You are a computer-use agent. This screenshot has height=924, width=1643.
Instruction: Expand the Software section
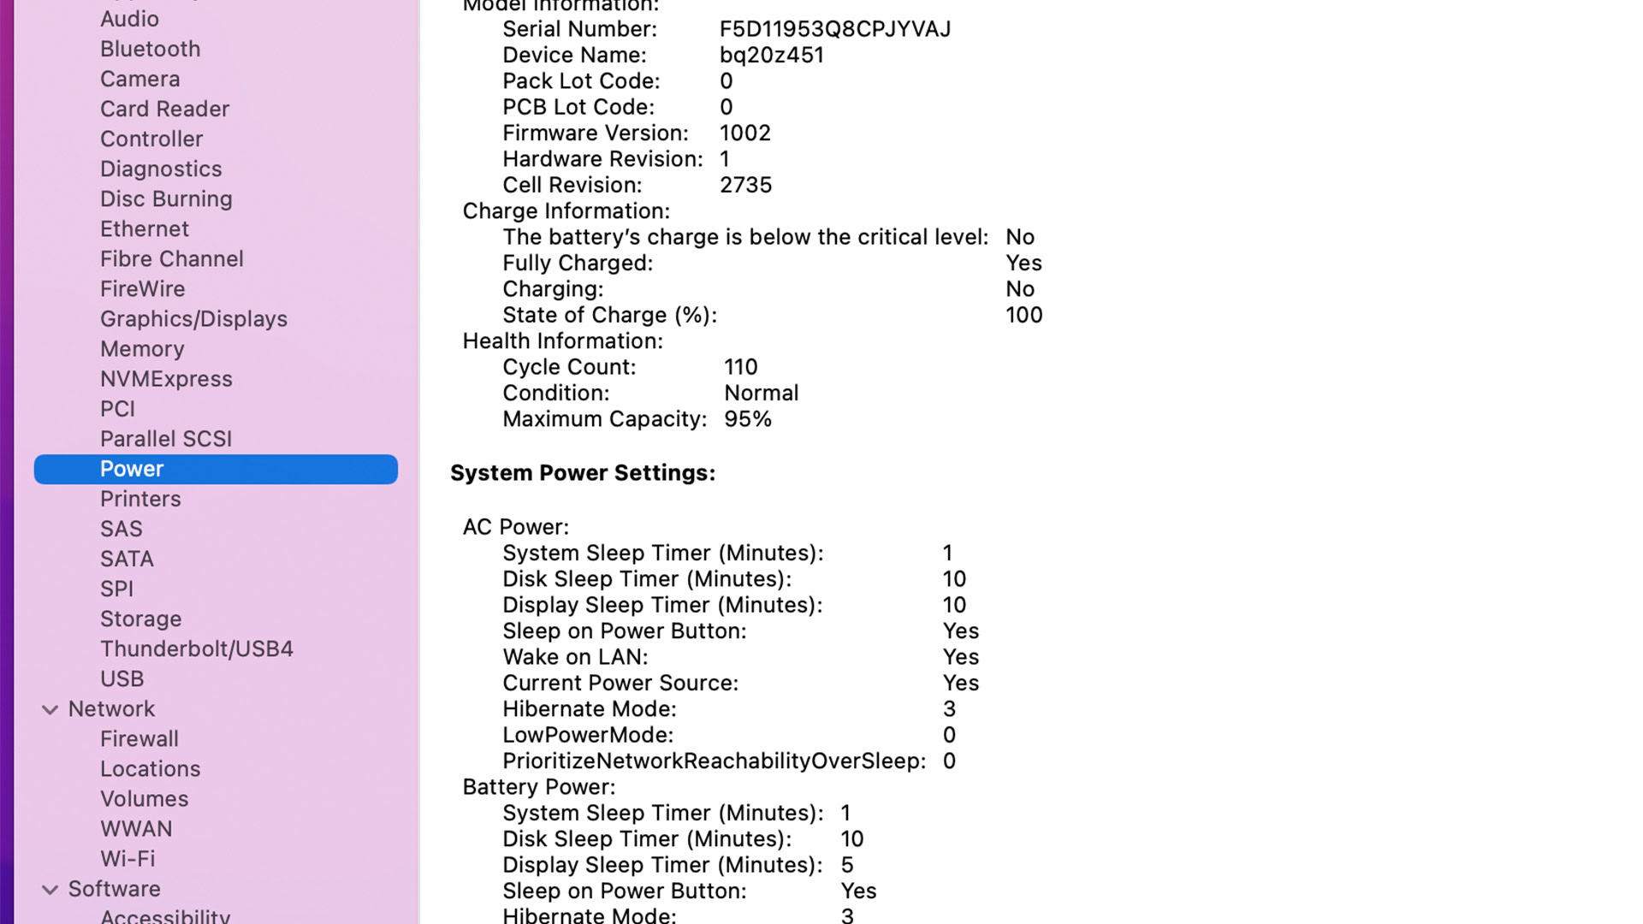(x=50, y=889)
